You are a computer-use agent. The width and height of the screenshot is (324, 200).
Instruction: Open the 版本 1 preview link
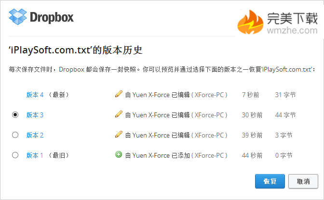(35, 156)
